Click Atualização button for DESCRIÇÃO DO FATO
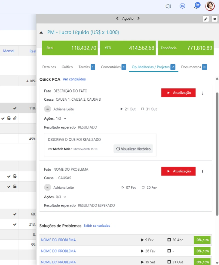 click(x=178, y=93)
